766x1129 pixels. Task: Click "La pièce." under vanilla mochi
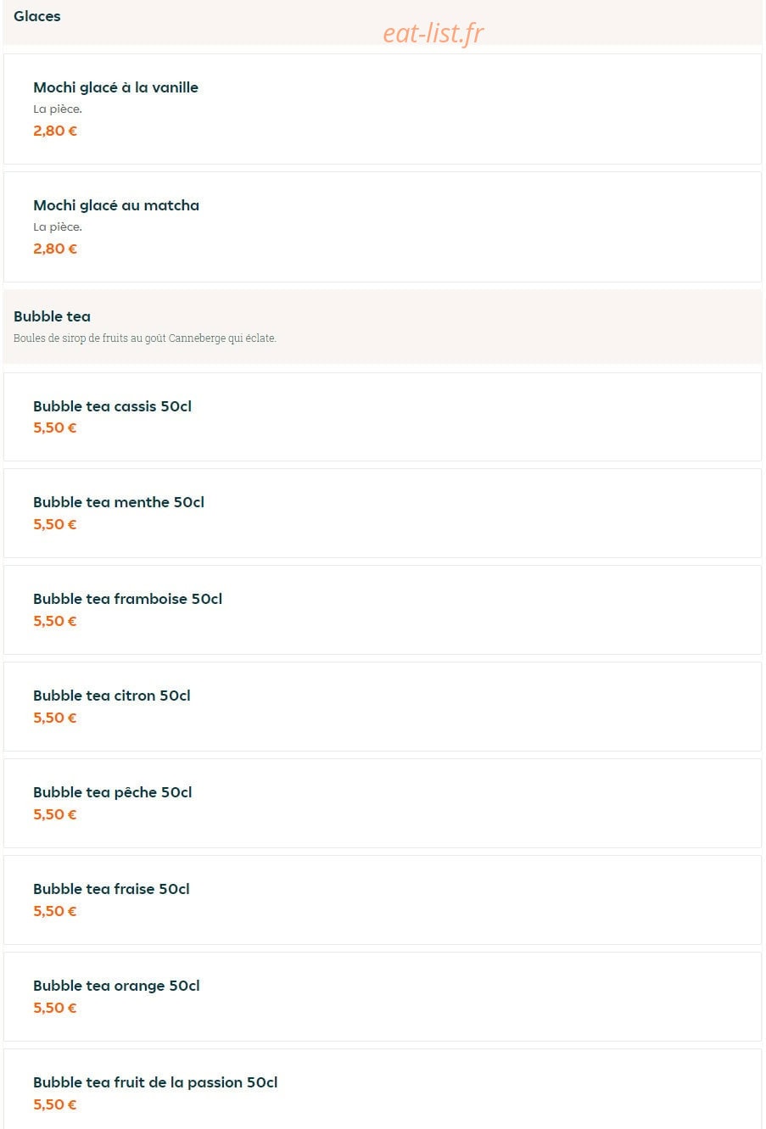coord(58,109)
